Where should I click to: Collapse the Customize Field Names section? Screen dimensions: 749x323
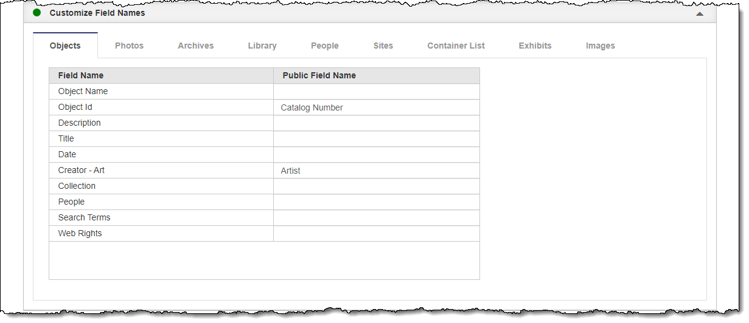700,13
